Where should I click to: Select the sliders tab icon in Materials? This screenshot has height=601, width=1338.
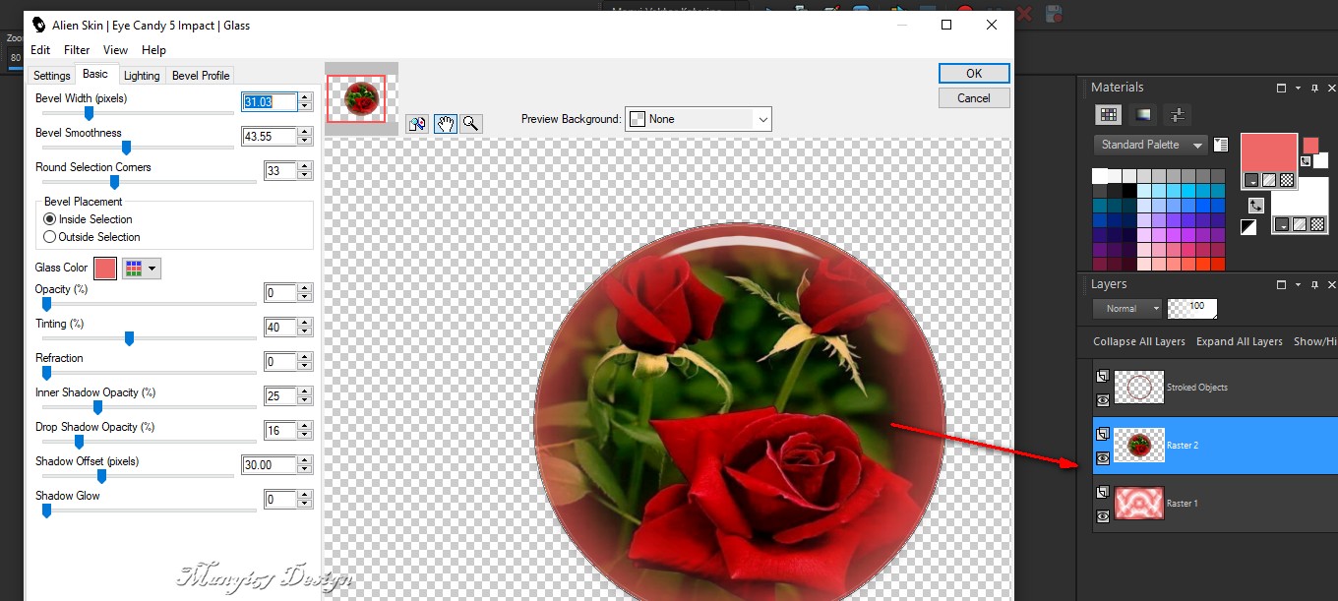(1176, 114)
